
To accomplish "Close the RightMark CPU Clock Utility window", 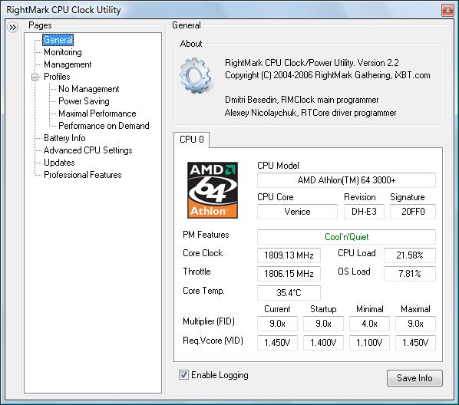I will tap(447, 11).
